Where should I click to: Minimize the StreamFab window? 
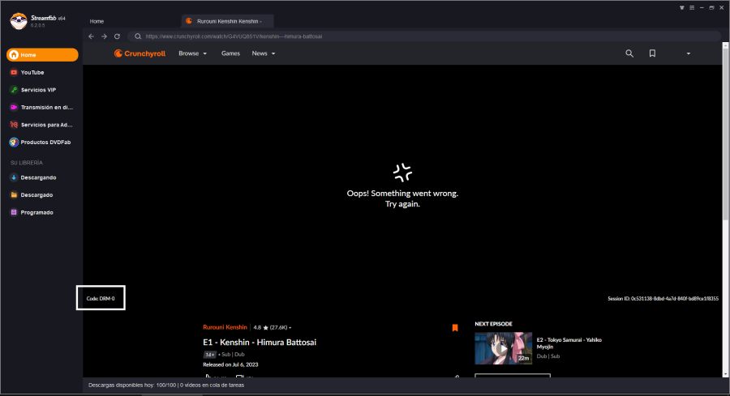[702, 7]
